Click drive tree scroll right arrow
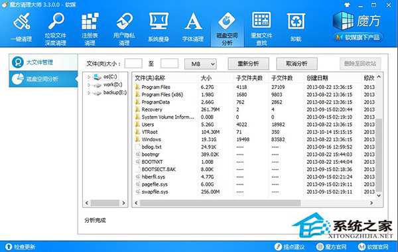This screenshot has height=252, width=398. pyautogui.click(x=123, y=203)
